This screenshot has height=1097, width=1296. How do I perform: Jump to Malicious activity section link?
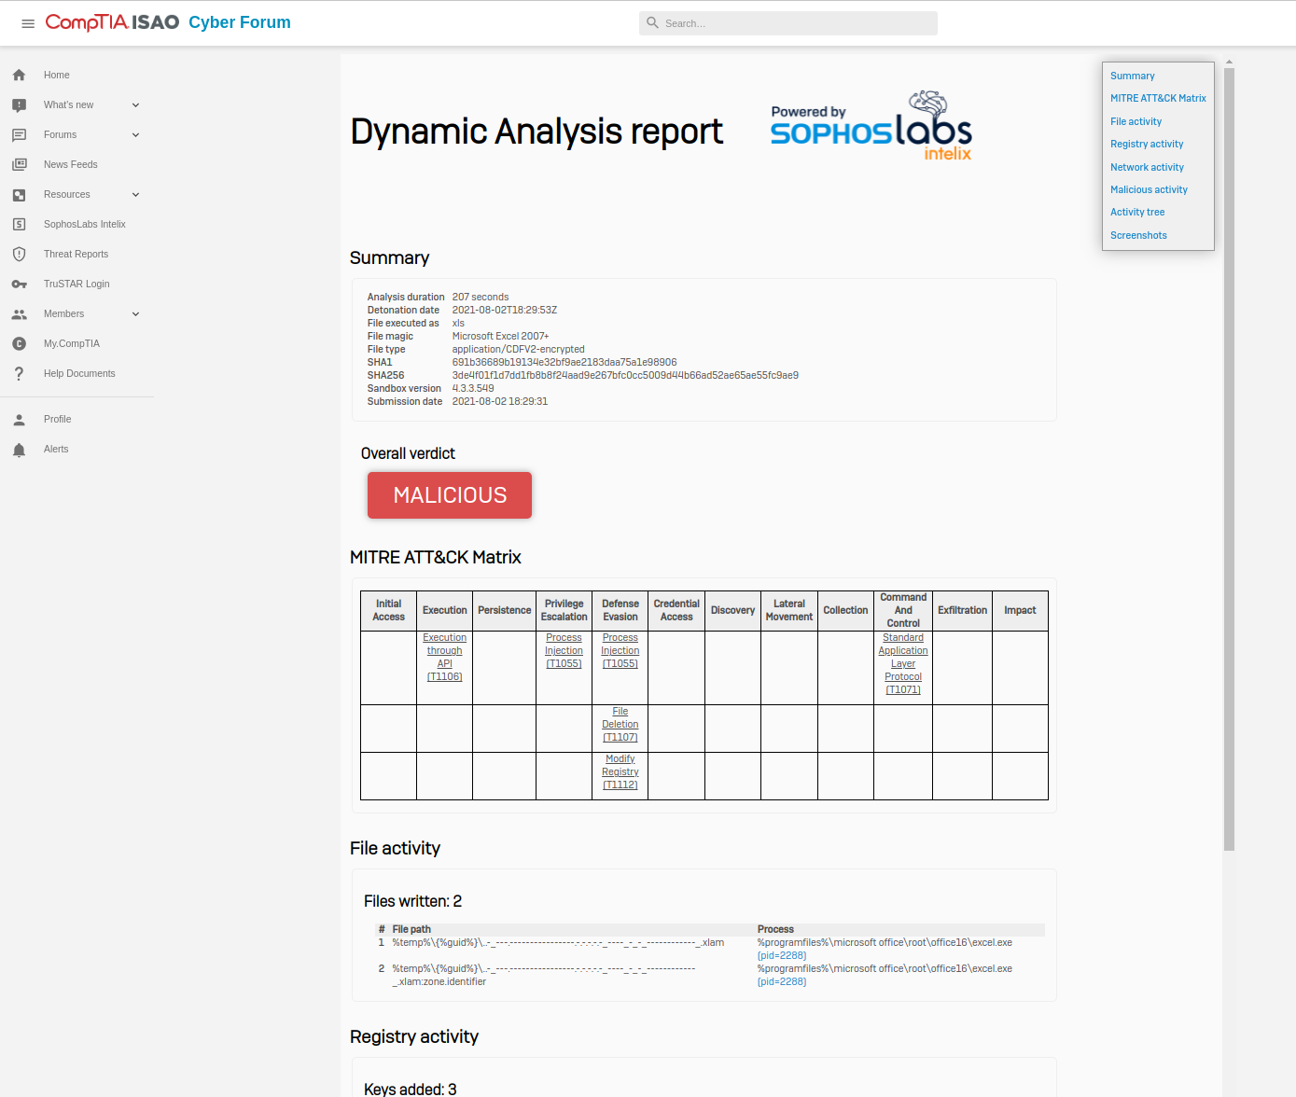coord(1149,189)
